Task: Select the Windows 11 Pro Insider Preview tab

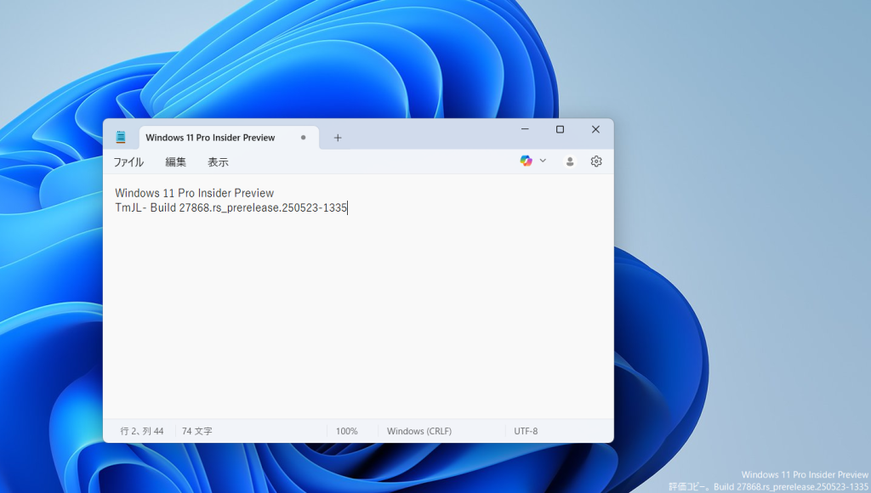Action: [x=229, y=138]
